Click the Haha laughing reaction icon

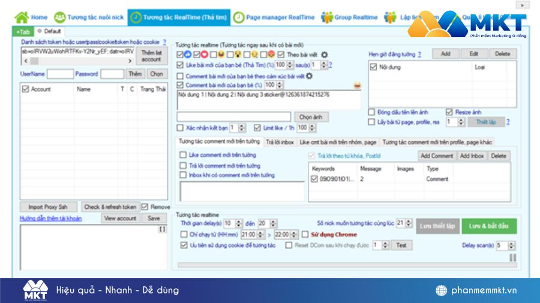[221, 54]
